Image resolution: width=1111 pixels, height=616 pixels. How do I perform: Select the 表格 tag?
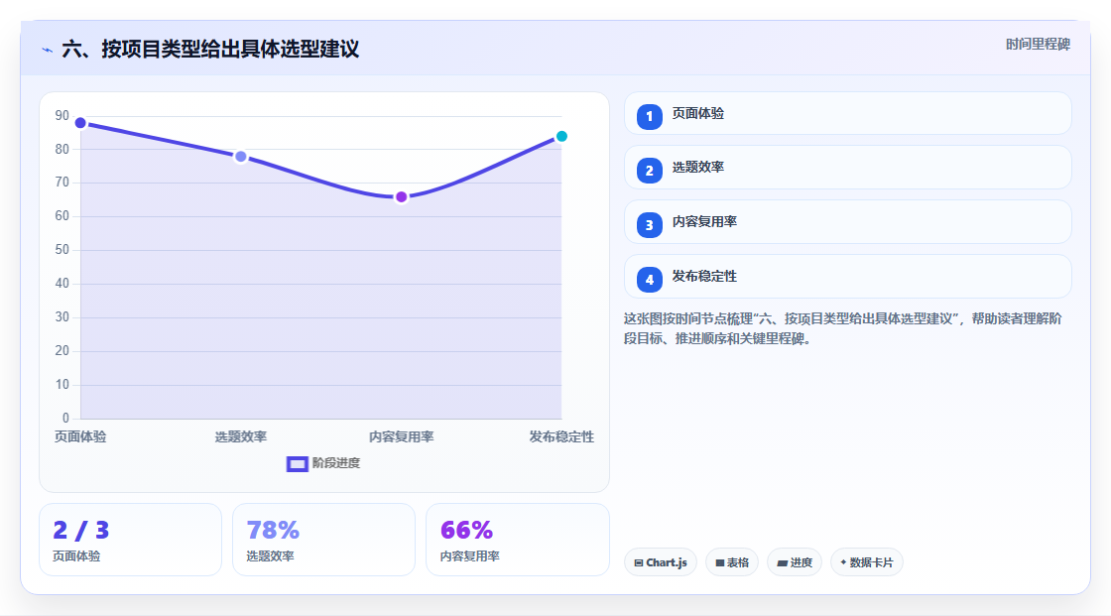pos(732,562)
